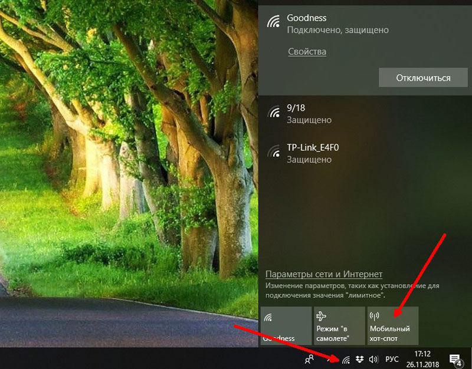
Task: Switch the РУС input language indicator
Action: pyautogui.click(x=392, y=359)
